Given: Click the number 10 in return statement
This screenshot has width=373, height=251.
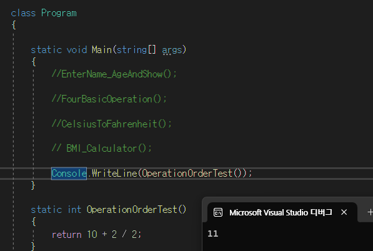Looking at the screenshot, I should (92, 235).
